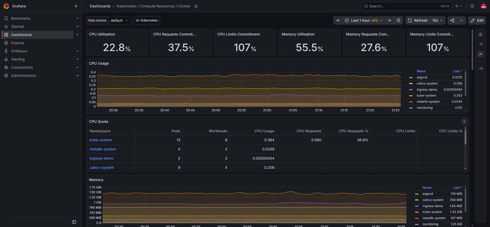Star this dashboard as favorite
The width and height of the screenshot is (490, 227).
pos(196,6)
